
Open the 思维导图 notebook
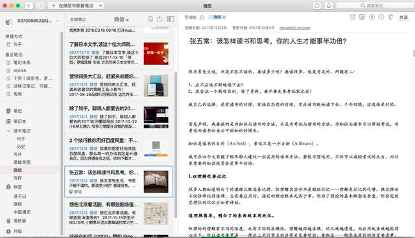pos(22,162)
